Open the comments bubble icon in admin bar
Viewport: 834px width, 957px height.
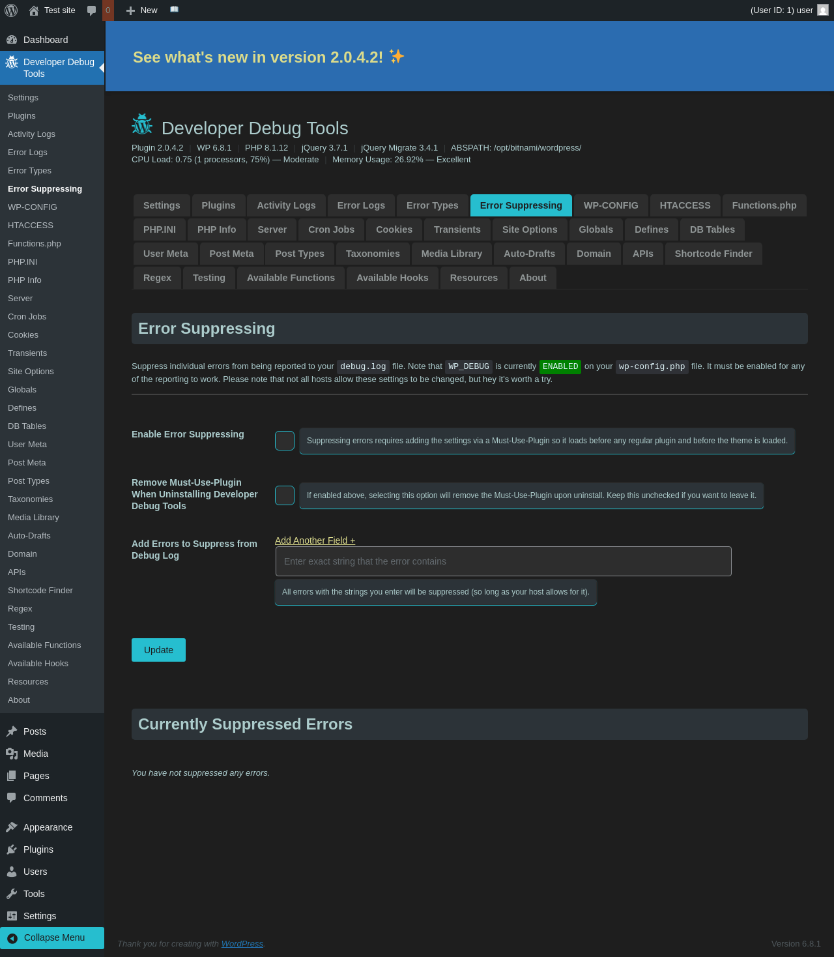tap(92, 10)
